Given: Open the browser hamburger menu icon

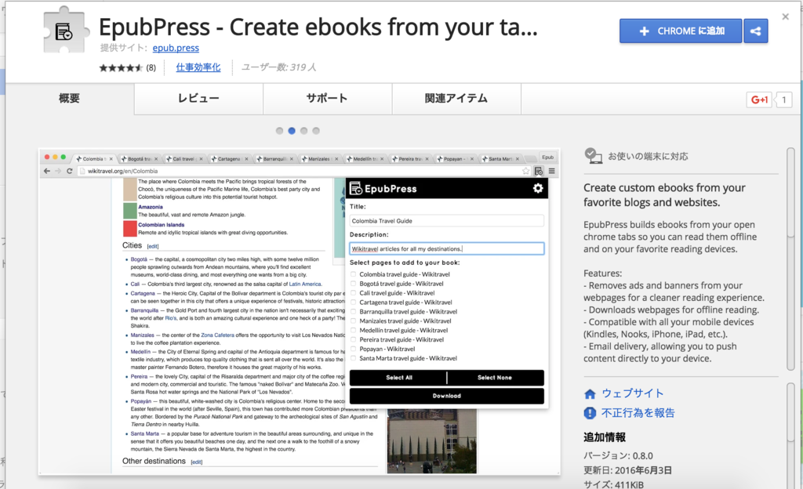Looking at the screenshot, I should pyautogui.click(x=551, y=171).
